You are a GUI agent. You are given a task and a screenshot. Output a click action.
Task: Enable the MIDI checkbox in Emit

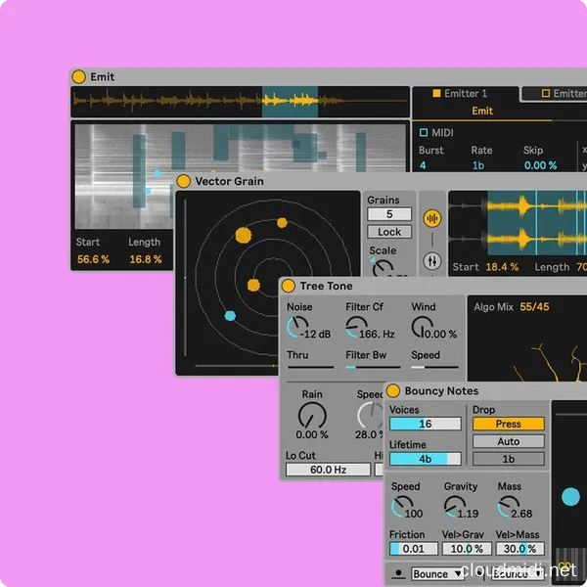coord(424,132)
